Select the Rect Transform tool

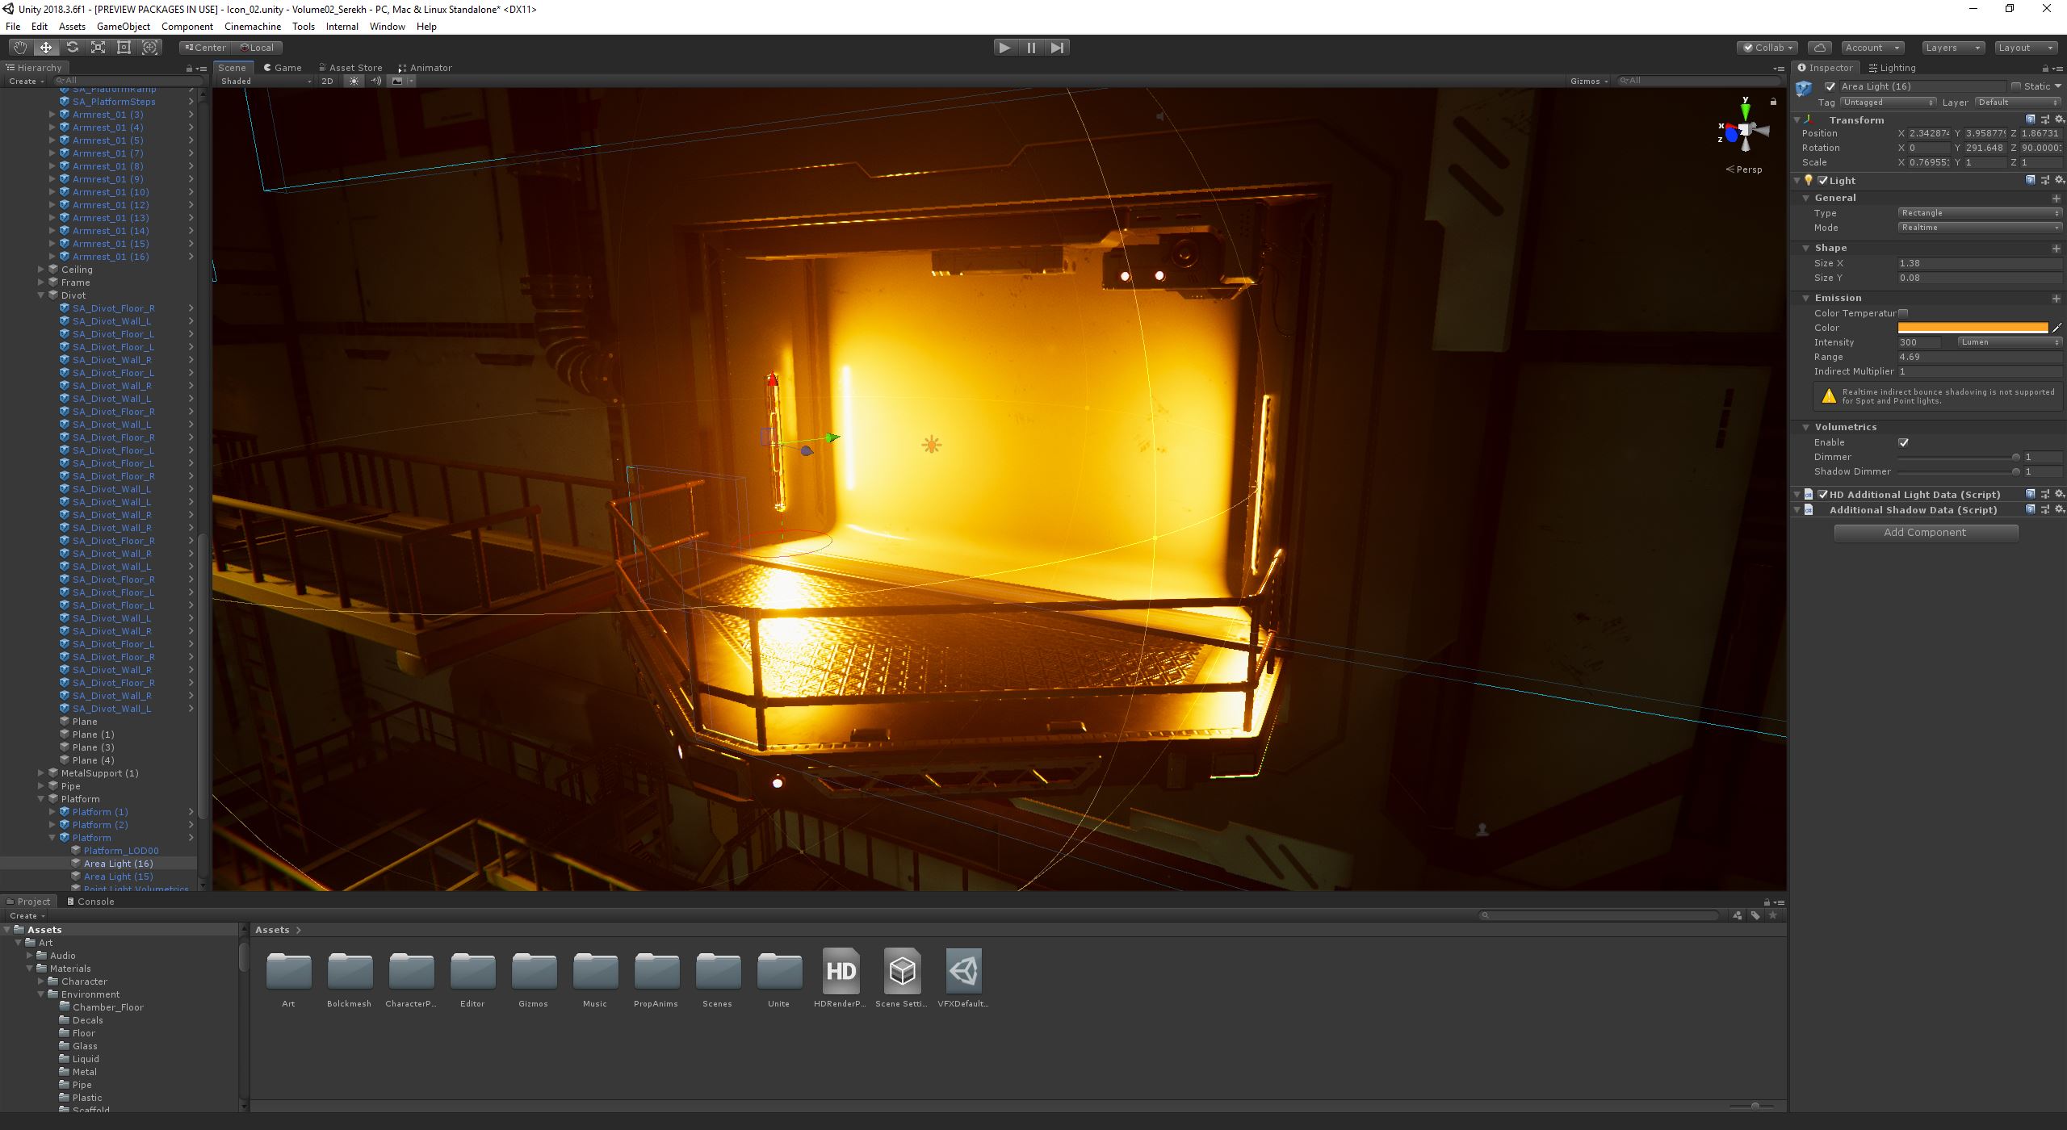[124, 48]
